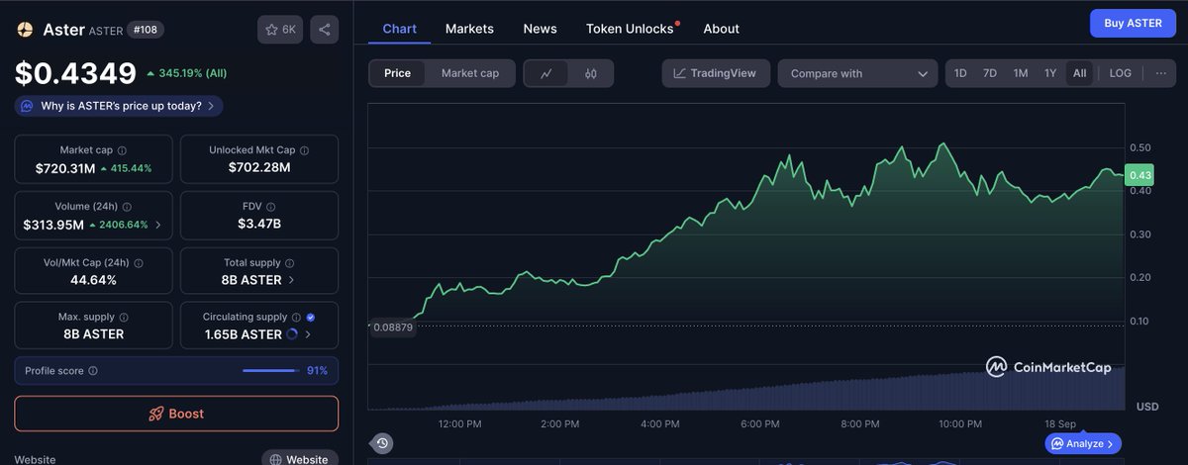This screenshot has height=465, width=1188.
Task: Open the News tab
Action: (540, 29)
